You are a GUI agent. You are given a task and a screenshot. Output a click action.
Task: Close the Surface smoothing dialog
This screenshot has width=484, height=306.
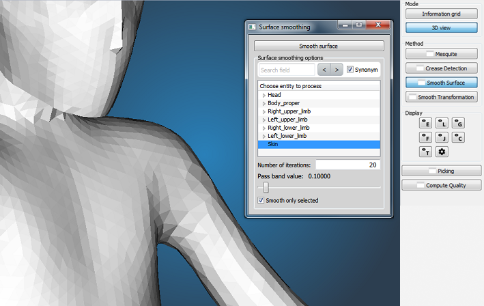point(378,25)
